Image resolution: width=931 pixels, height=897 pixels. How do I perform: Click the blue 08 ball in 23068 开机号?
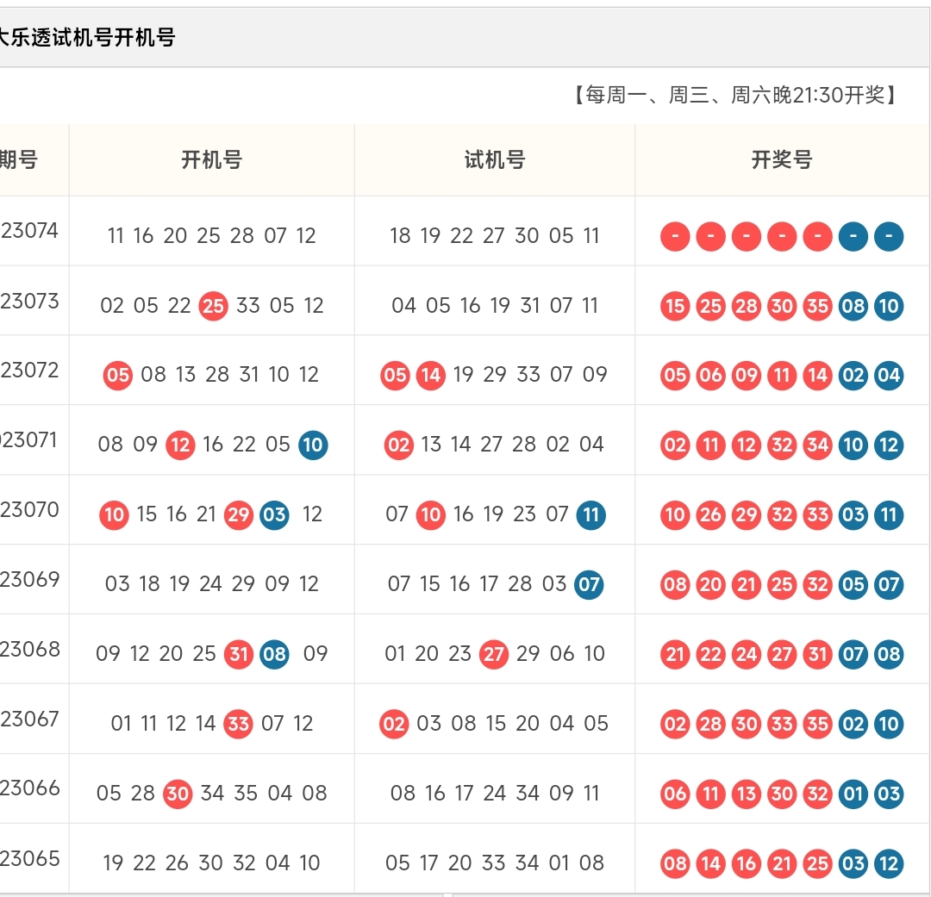274,654
